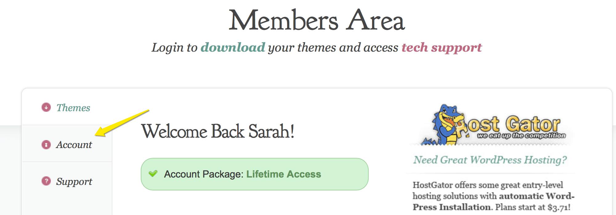The image size is (616, 215).
Task: Click the Account Package status box
Action: click(x=255, y=174)
